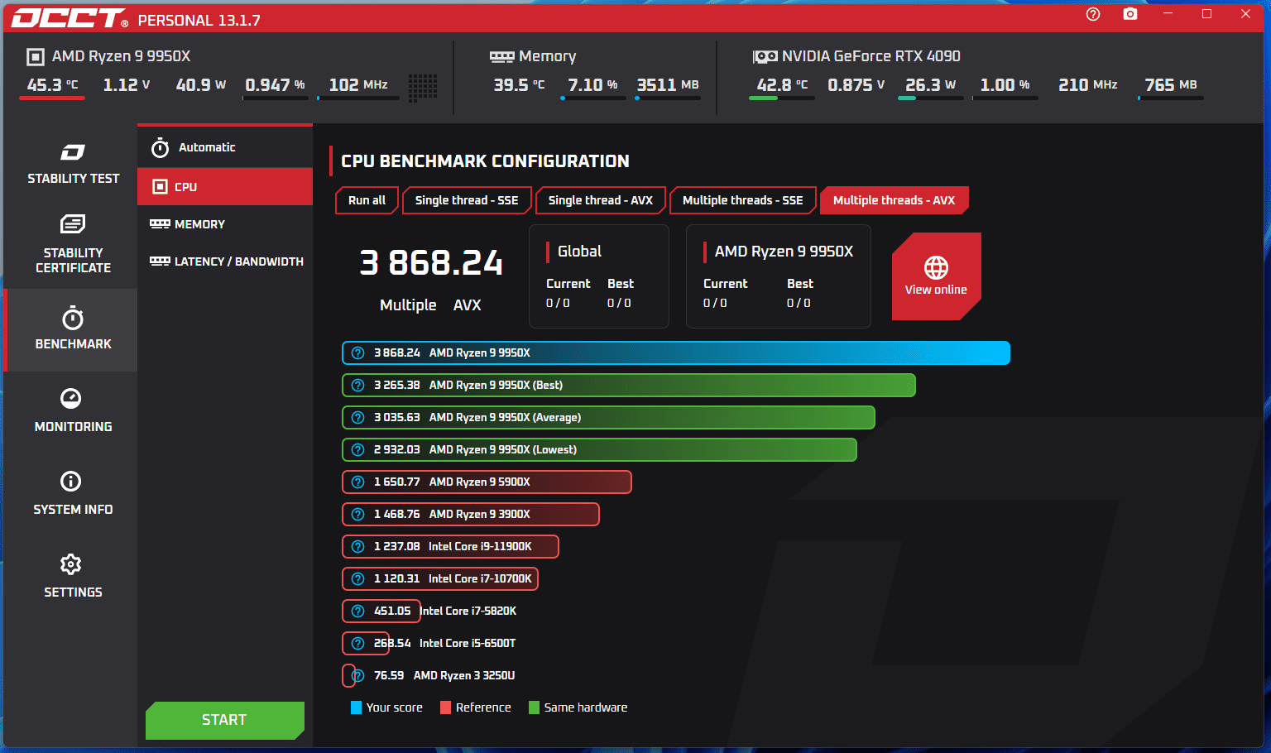Click the Memory module icon in header
Image resolution: width=1271 pixels, height=753 pixels.
pos(501,56)
